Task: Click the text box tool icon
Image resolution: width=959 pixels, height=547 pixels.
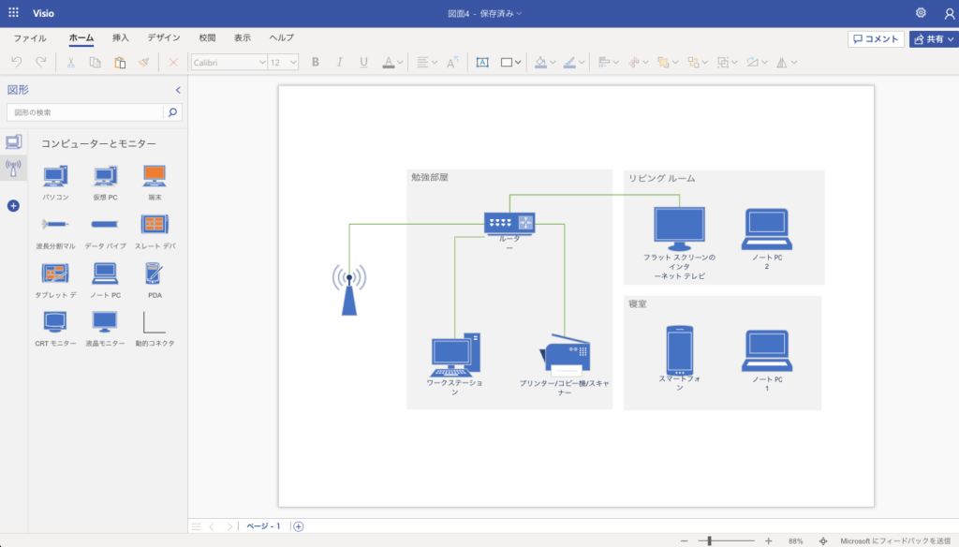Action: pos(482,63)
